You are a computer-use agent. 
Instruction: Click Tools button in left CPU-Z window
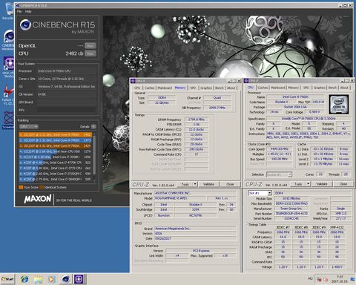tap(185, 184)
